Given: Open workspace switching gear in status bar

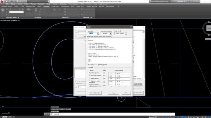Looking at the screenshot, I should click(x=198, y=117).
